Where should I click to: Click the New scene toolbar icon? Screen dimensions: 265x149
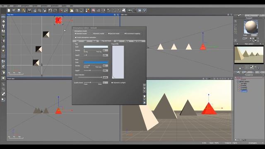pyautogui.click(x=9, y=10)
